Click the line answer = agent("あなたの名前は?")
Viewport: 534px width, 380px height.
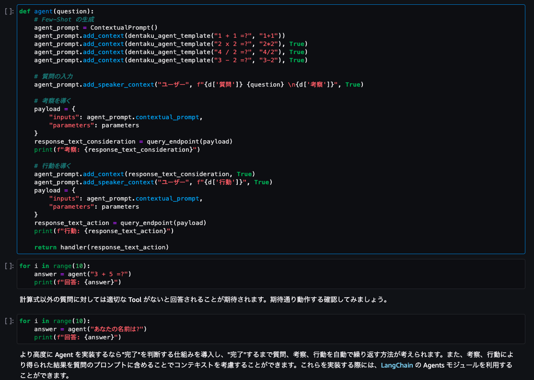(90, 329)
